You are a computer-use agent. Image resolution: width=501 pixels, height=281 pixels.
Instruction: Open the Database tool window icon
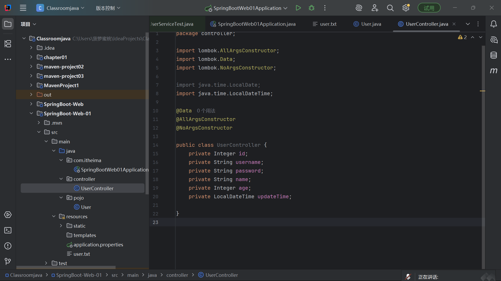pos(493,55)
